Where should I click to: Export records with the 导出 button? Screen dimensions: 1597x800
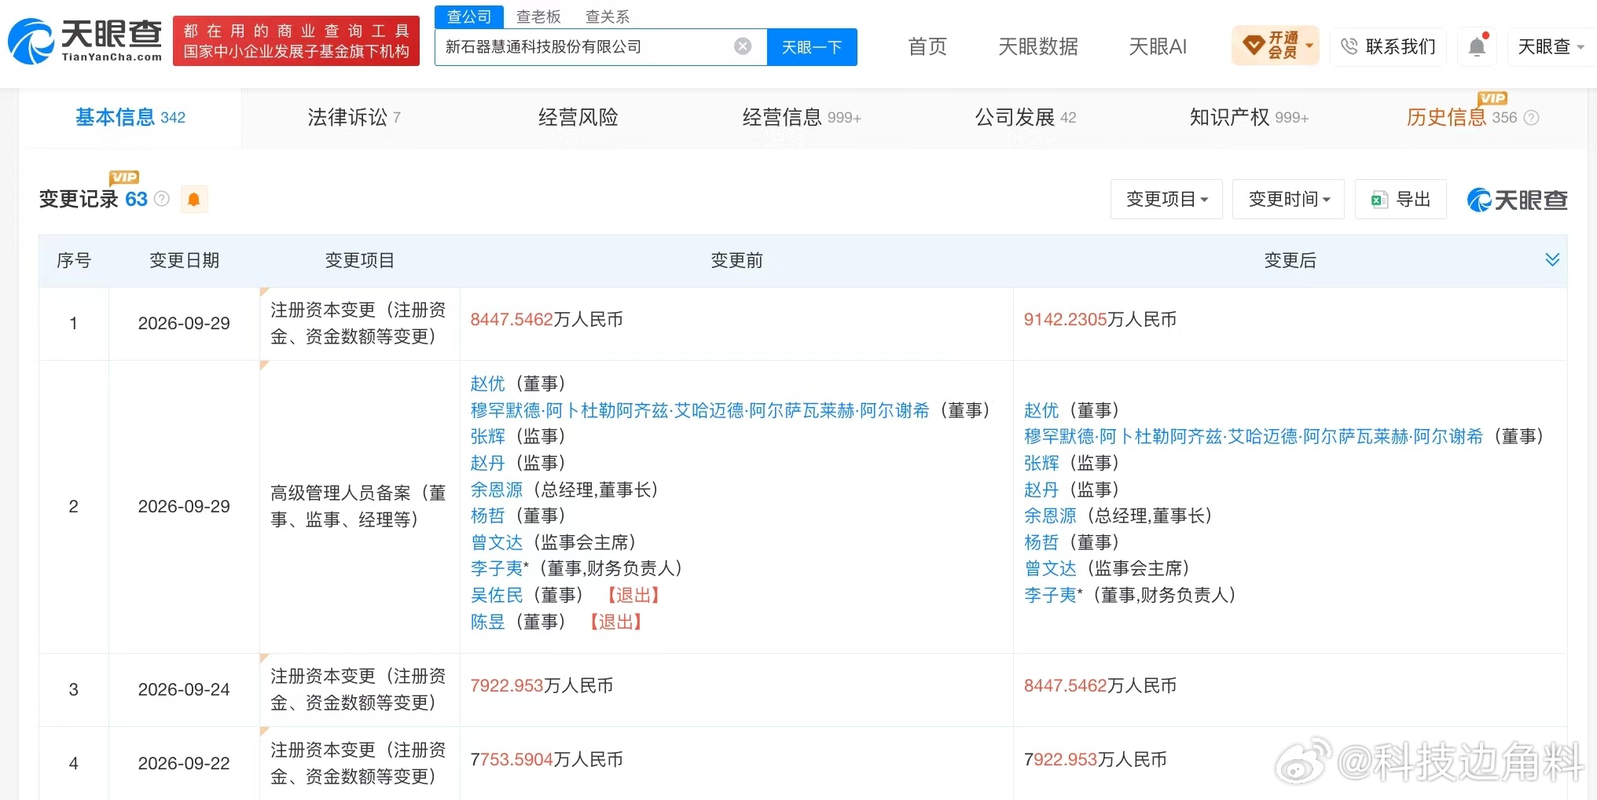pyautogui.click(x=1401, y=199)
